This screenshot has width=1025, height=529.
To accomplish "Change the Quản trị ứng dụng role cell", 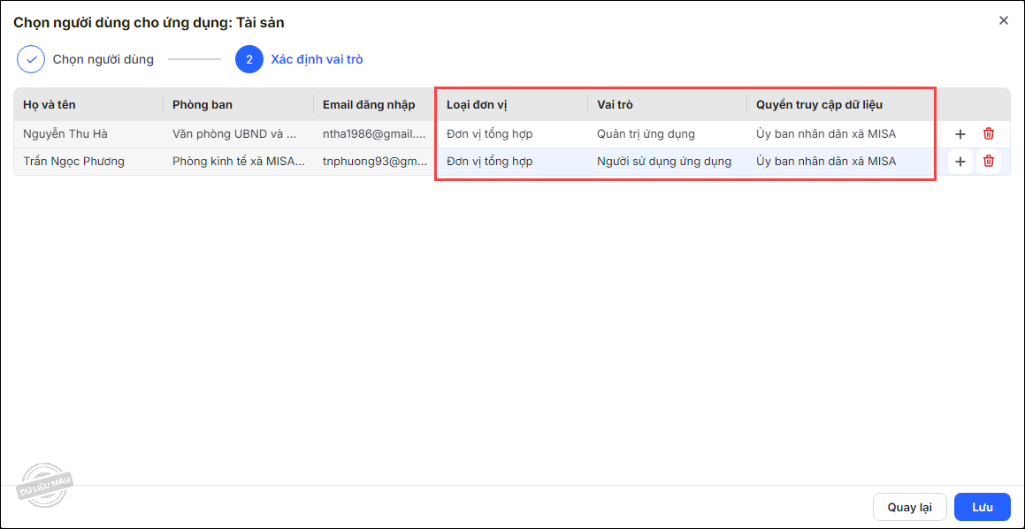I will 668,134.
